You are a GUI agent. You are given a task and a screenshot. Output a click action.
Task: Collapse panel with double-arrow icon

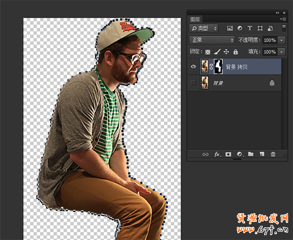pyautogui.click(x=277, y=13)
